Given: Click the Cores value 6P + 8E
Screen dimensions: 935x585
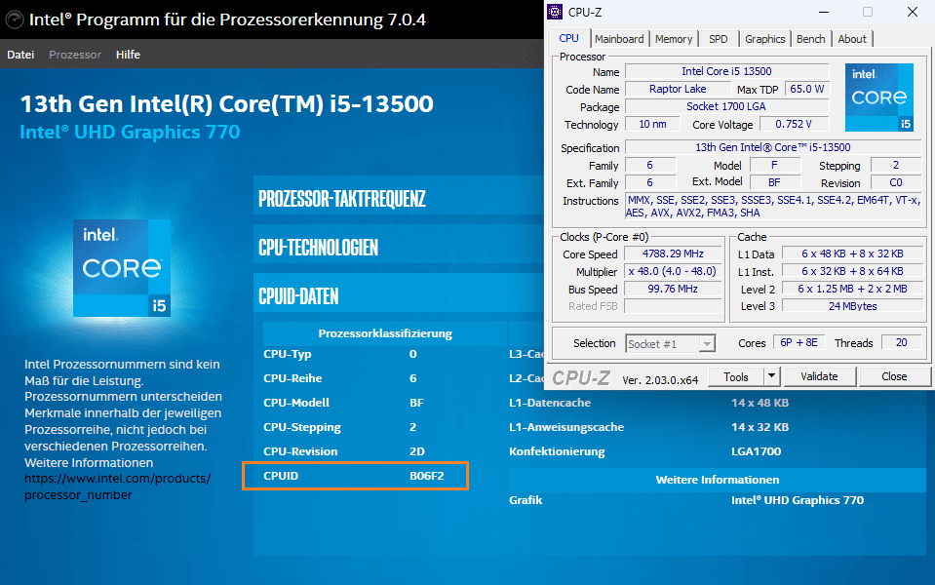Looking at the screenshot, I should (799, 343).
